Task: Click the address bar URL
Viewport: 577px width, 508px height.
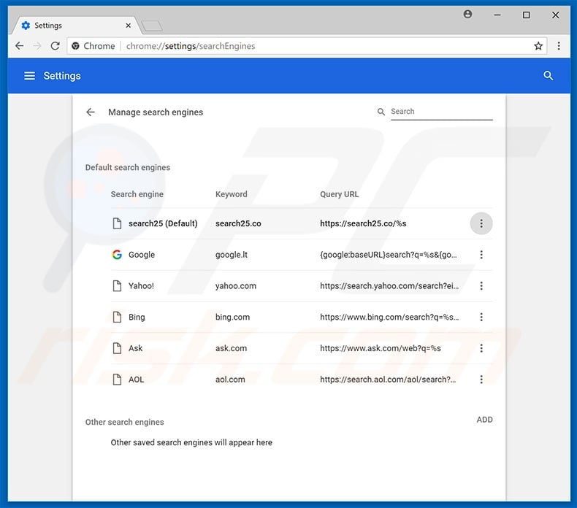Action: (x=191, y=46)
